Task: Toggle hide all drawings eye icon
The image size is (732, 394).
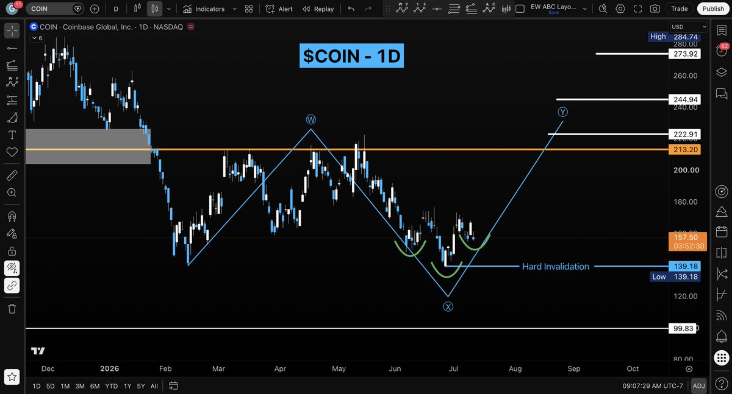Action: (x=12, y=268)
